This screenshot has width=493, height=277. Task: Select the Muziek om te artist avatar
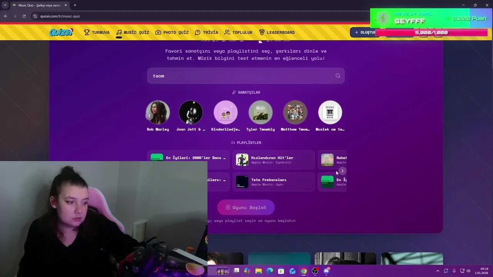point(330,112)
